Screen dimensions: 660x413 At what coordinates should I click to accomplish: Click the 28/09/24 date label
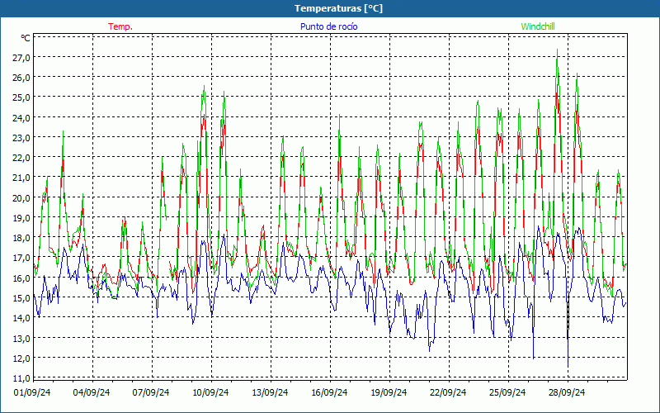tap(567, 392)
